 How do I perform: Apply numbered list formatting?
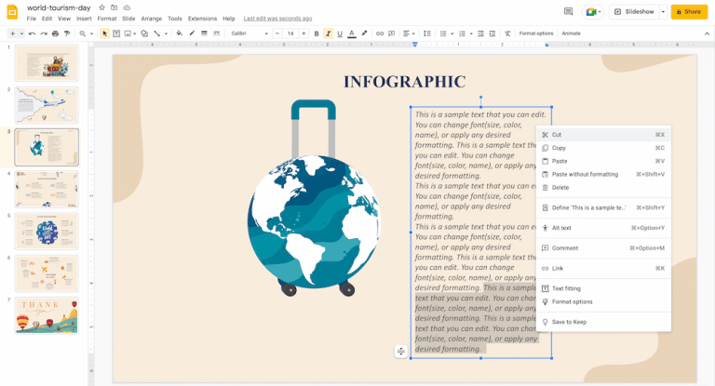coord(463,33)
